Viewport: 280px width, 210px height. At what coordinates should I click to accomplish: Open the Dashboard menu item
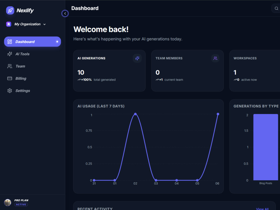[32, 42]
